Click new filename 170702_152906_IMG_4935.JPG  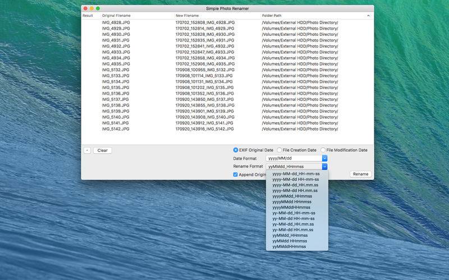click(x=205, y=64)
